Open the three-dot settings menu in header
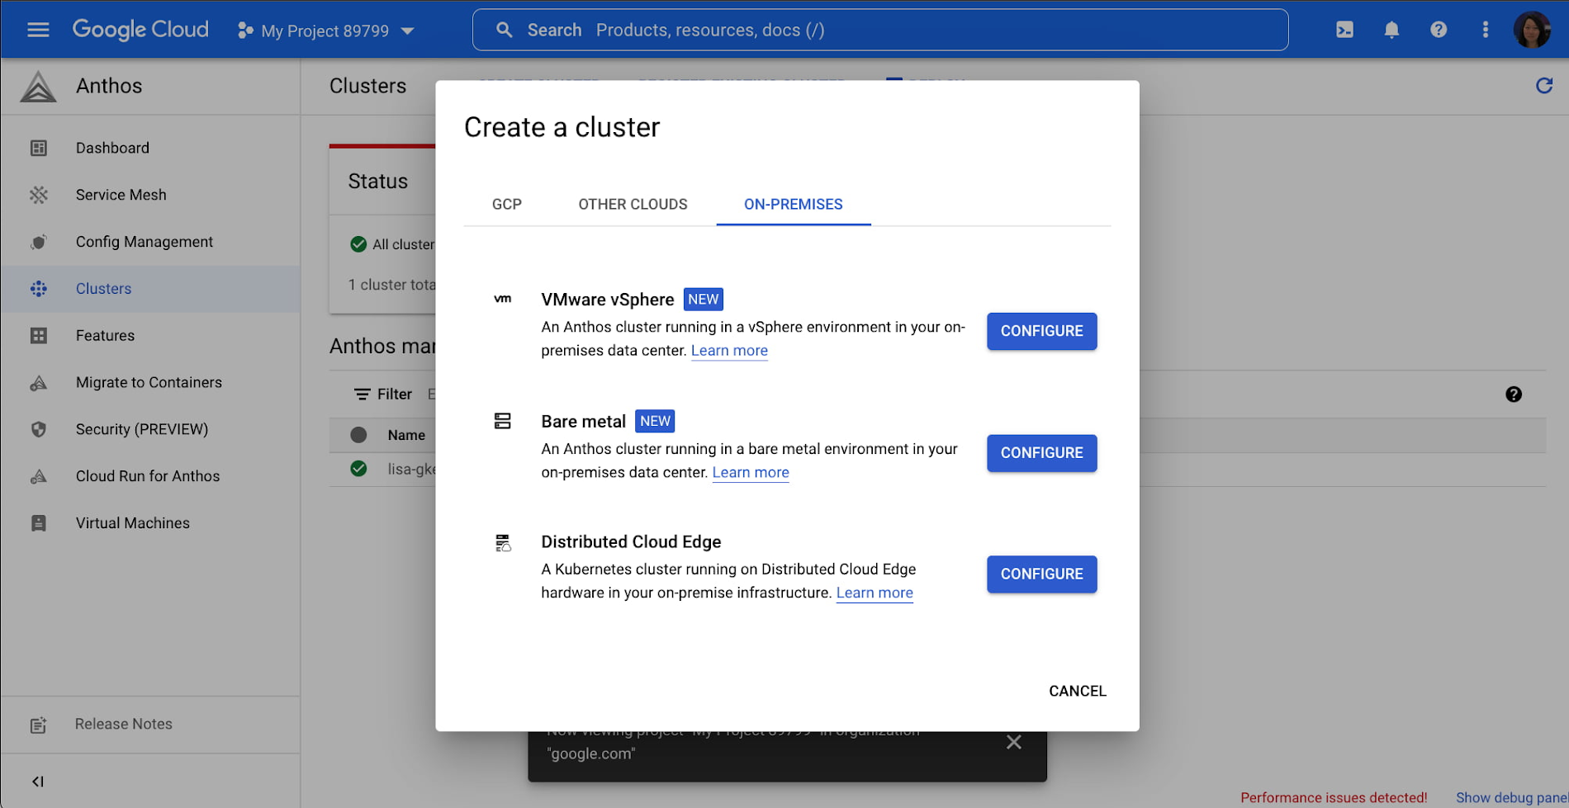Image resolution: width=1569 pixels, height=808 pixels. coord(1485,30)
